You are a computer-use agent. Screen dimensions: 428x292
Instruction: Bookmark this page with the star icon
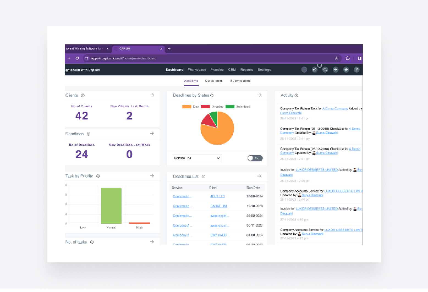coord(336,58)
